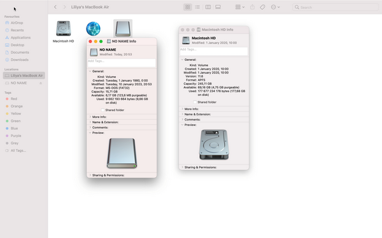The width and height of the screenshot is (382, 238).
Task: Click the Edit Tags toolbar icon
Action: click(x=262, y=7)
